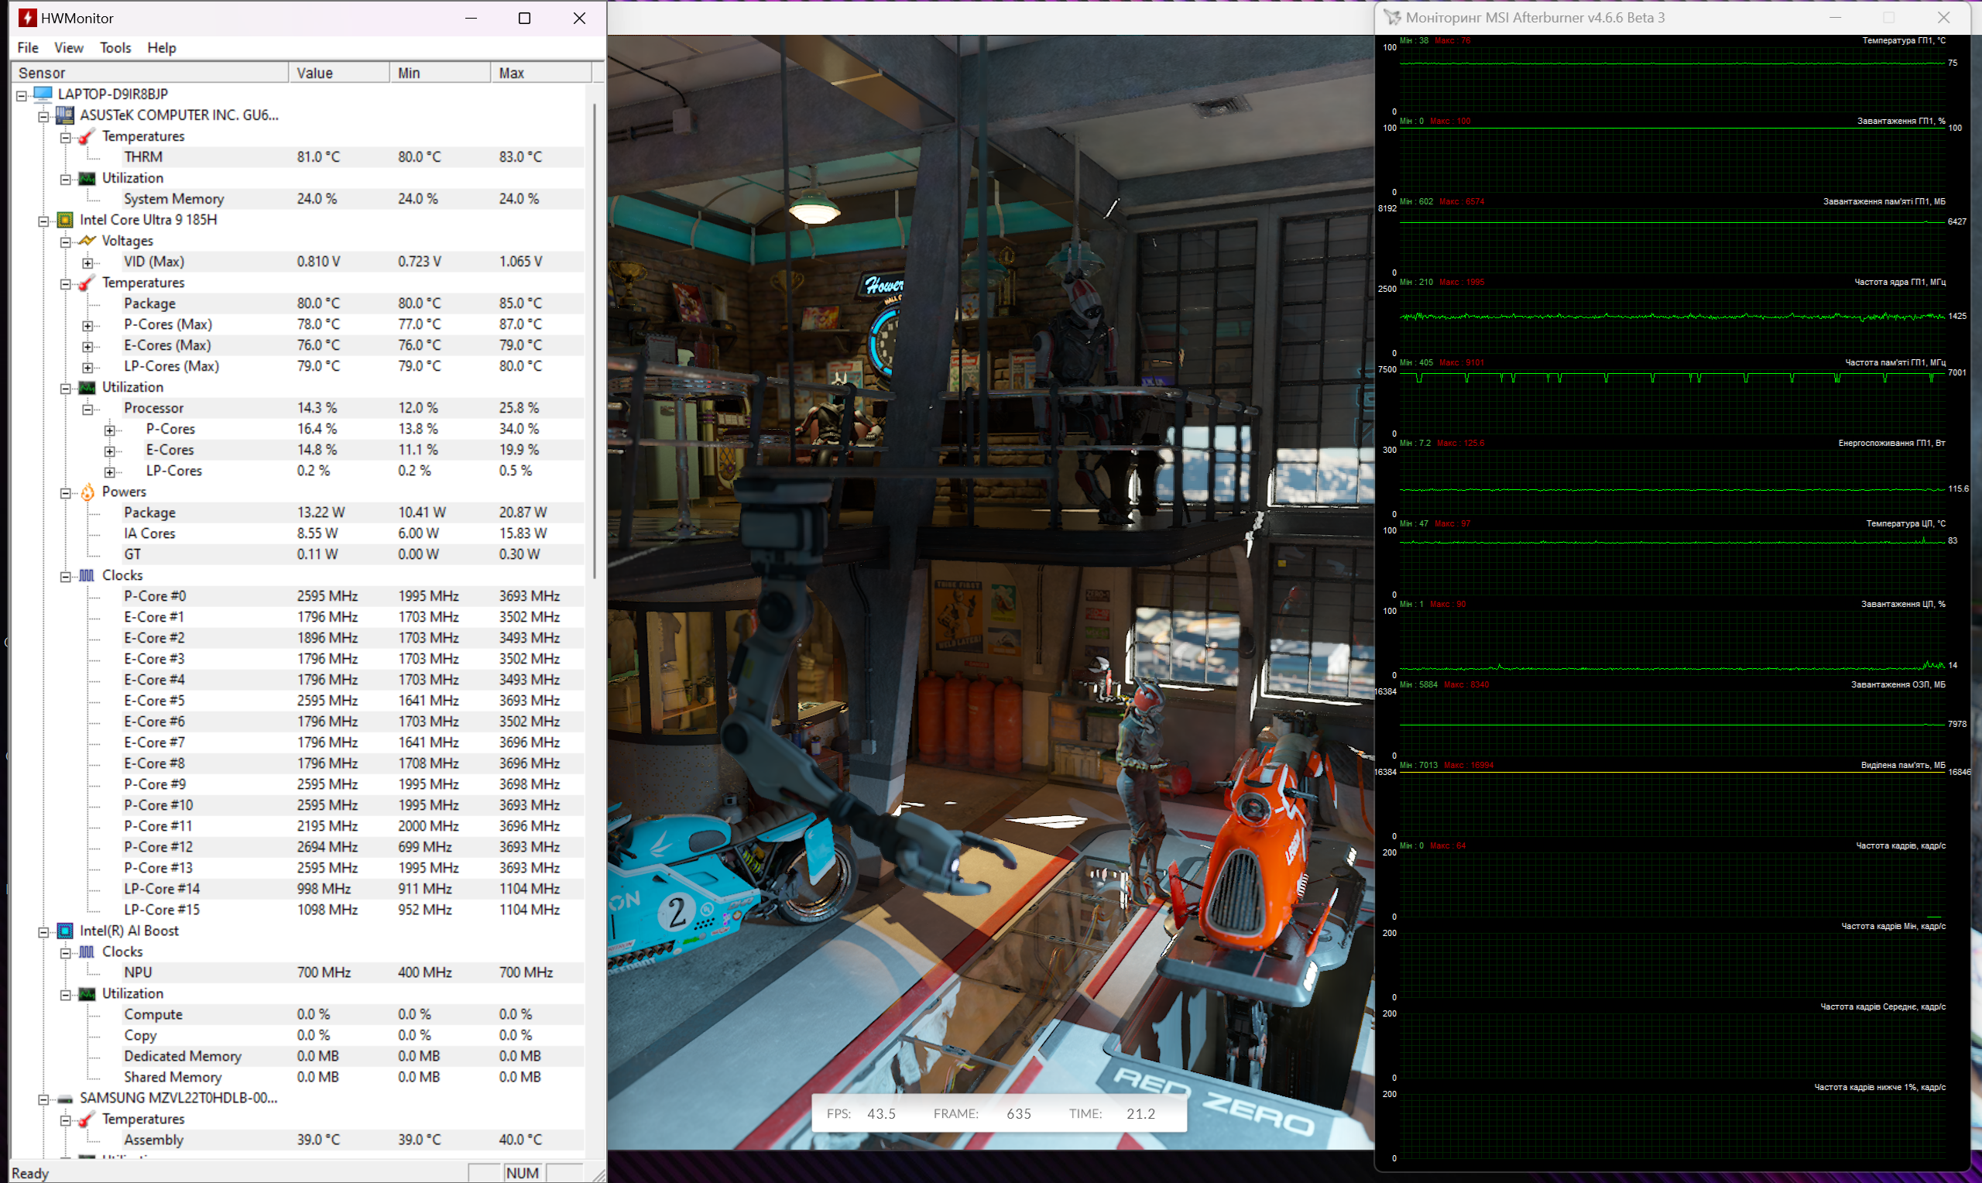Expand the E-Cores (Max) temperature row

(x=87, y=347)
